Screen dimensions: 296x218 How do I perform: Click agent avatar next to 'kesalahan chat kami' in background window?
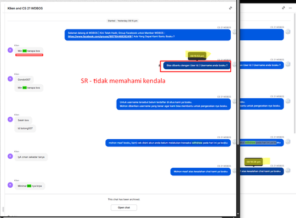point(288,170)
